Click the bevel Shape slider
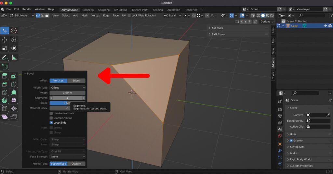The height and width of the screenshot is (174, 333). (68, 103)
